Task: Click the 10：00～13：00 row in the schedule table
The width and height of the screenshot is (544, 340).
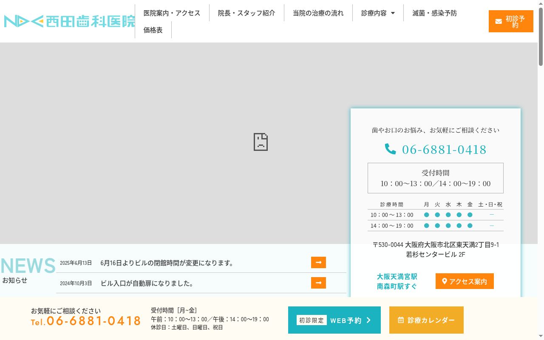Action: coord(436,215)
